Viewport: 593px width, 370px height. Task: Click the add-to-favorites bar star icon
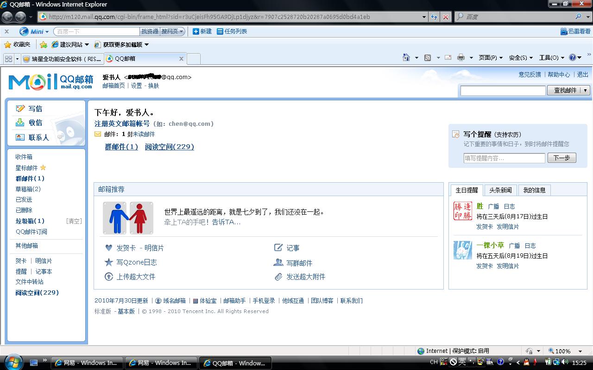coord(44,44)
